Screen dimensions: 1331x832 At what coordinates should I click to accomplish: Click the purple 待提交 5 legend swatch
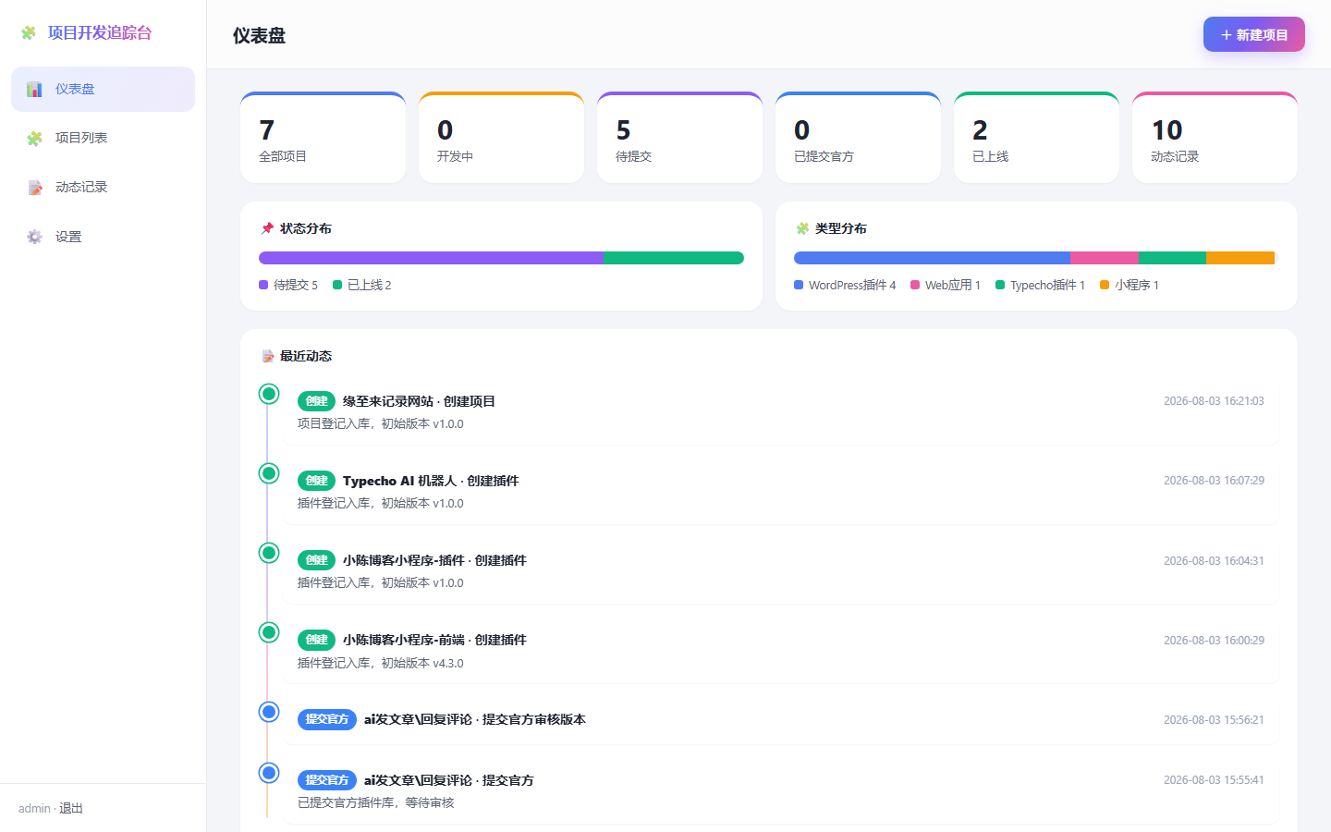tap(263, 285)
